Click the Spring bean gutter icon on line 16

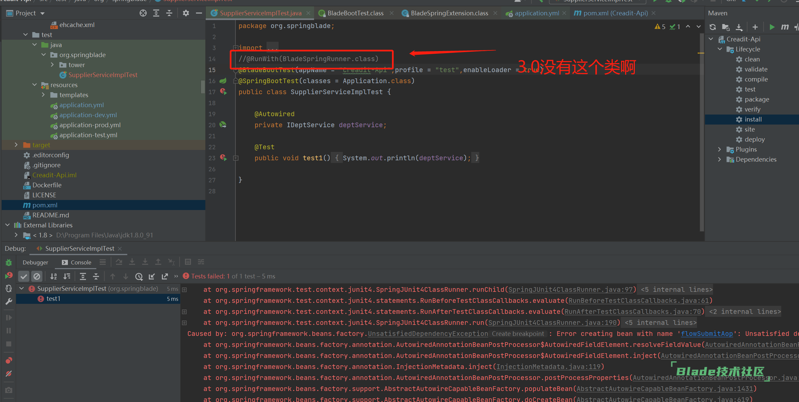(223, 81)
